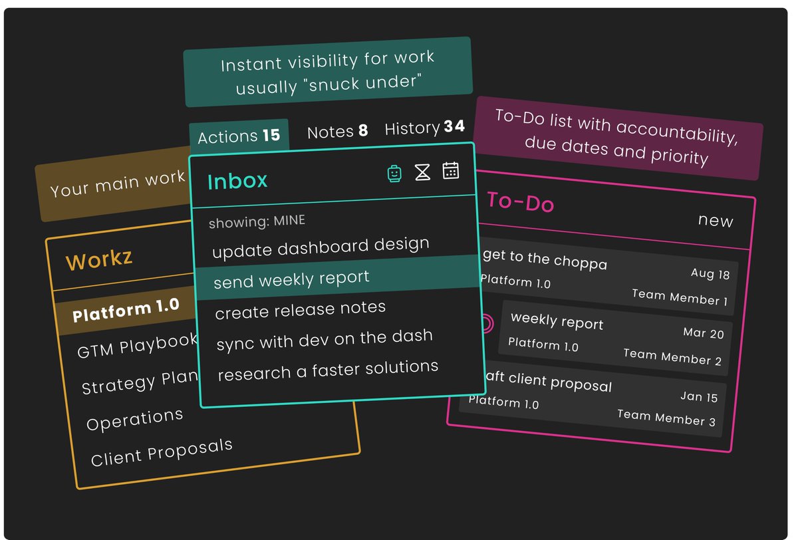Image resolution: width=798 pixels, height=540 pixels.
Task: Click the To-Do panel title
Action: click(x=520, y=202)
